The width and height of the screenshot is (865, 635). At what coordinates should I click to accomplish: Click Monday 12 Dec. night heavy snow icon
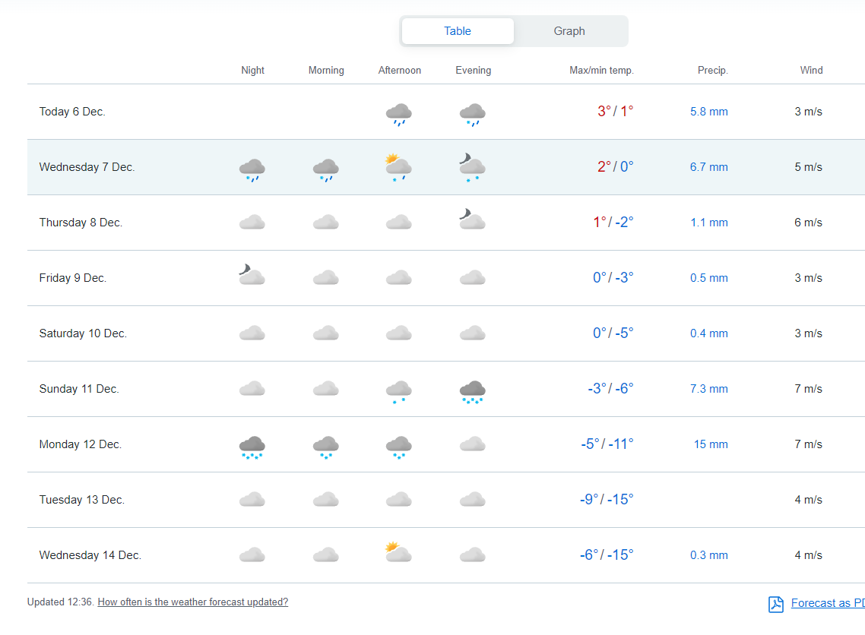(252, 447)
